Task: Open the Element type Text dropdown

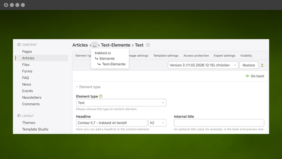Action: click(121, 103)
